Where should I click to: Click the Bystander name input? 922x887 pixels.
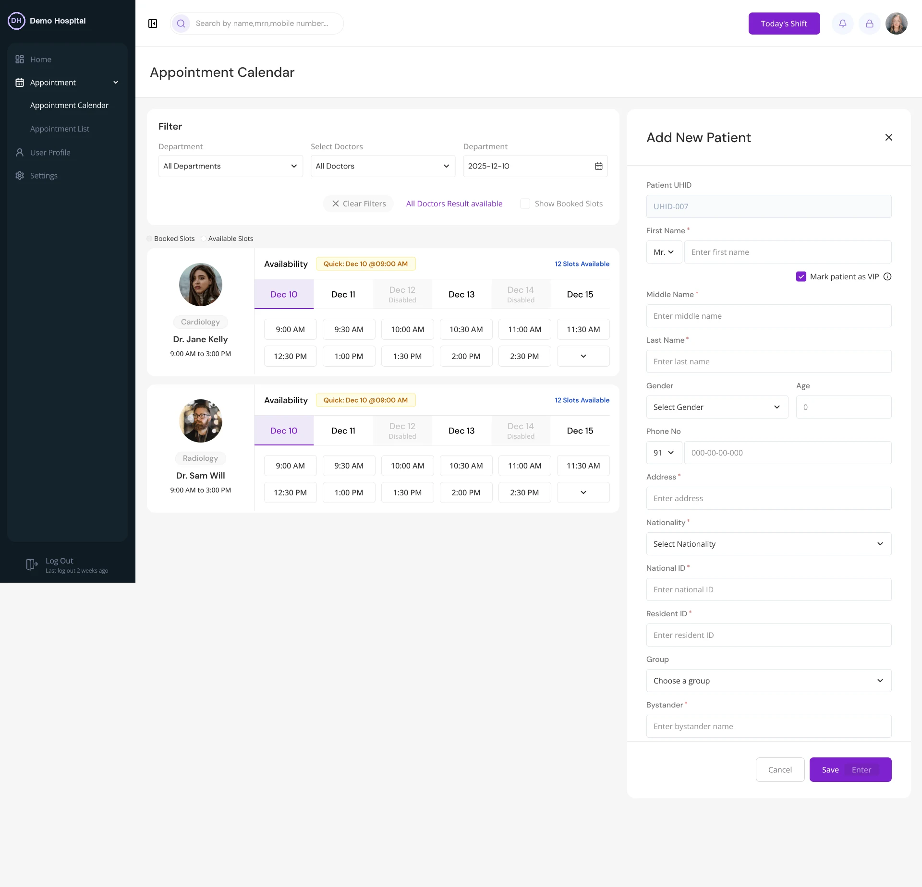[x=769, y=726]
